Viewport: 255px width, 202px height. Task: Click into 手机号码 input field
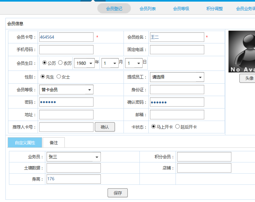(x=66, y=49)
